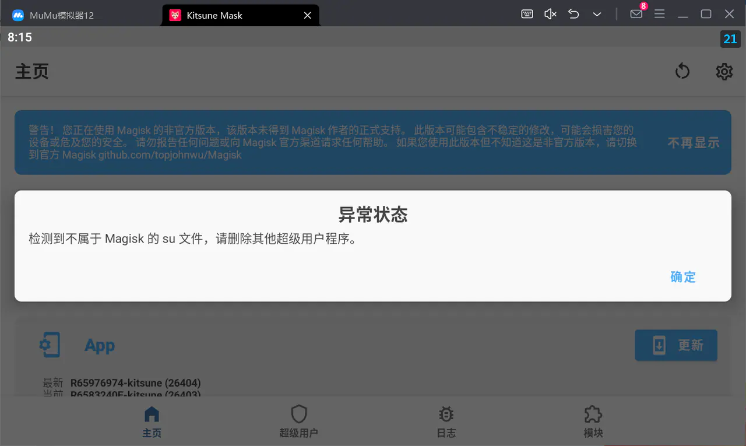Confirm the 异常状态 dialog with 确定
The height and width of the screenshot is (446, 746).
tap(683, 277)
